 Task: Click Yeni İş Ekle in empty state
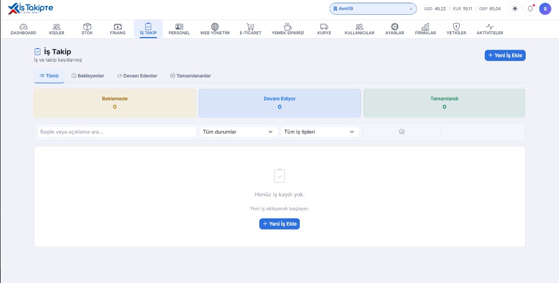[279, 224]
